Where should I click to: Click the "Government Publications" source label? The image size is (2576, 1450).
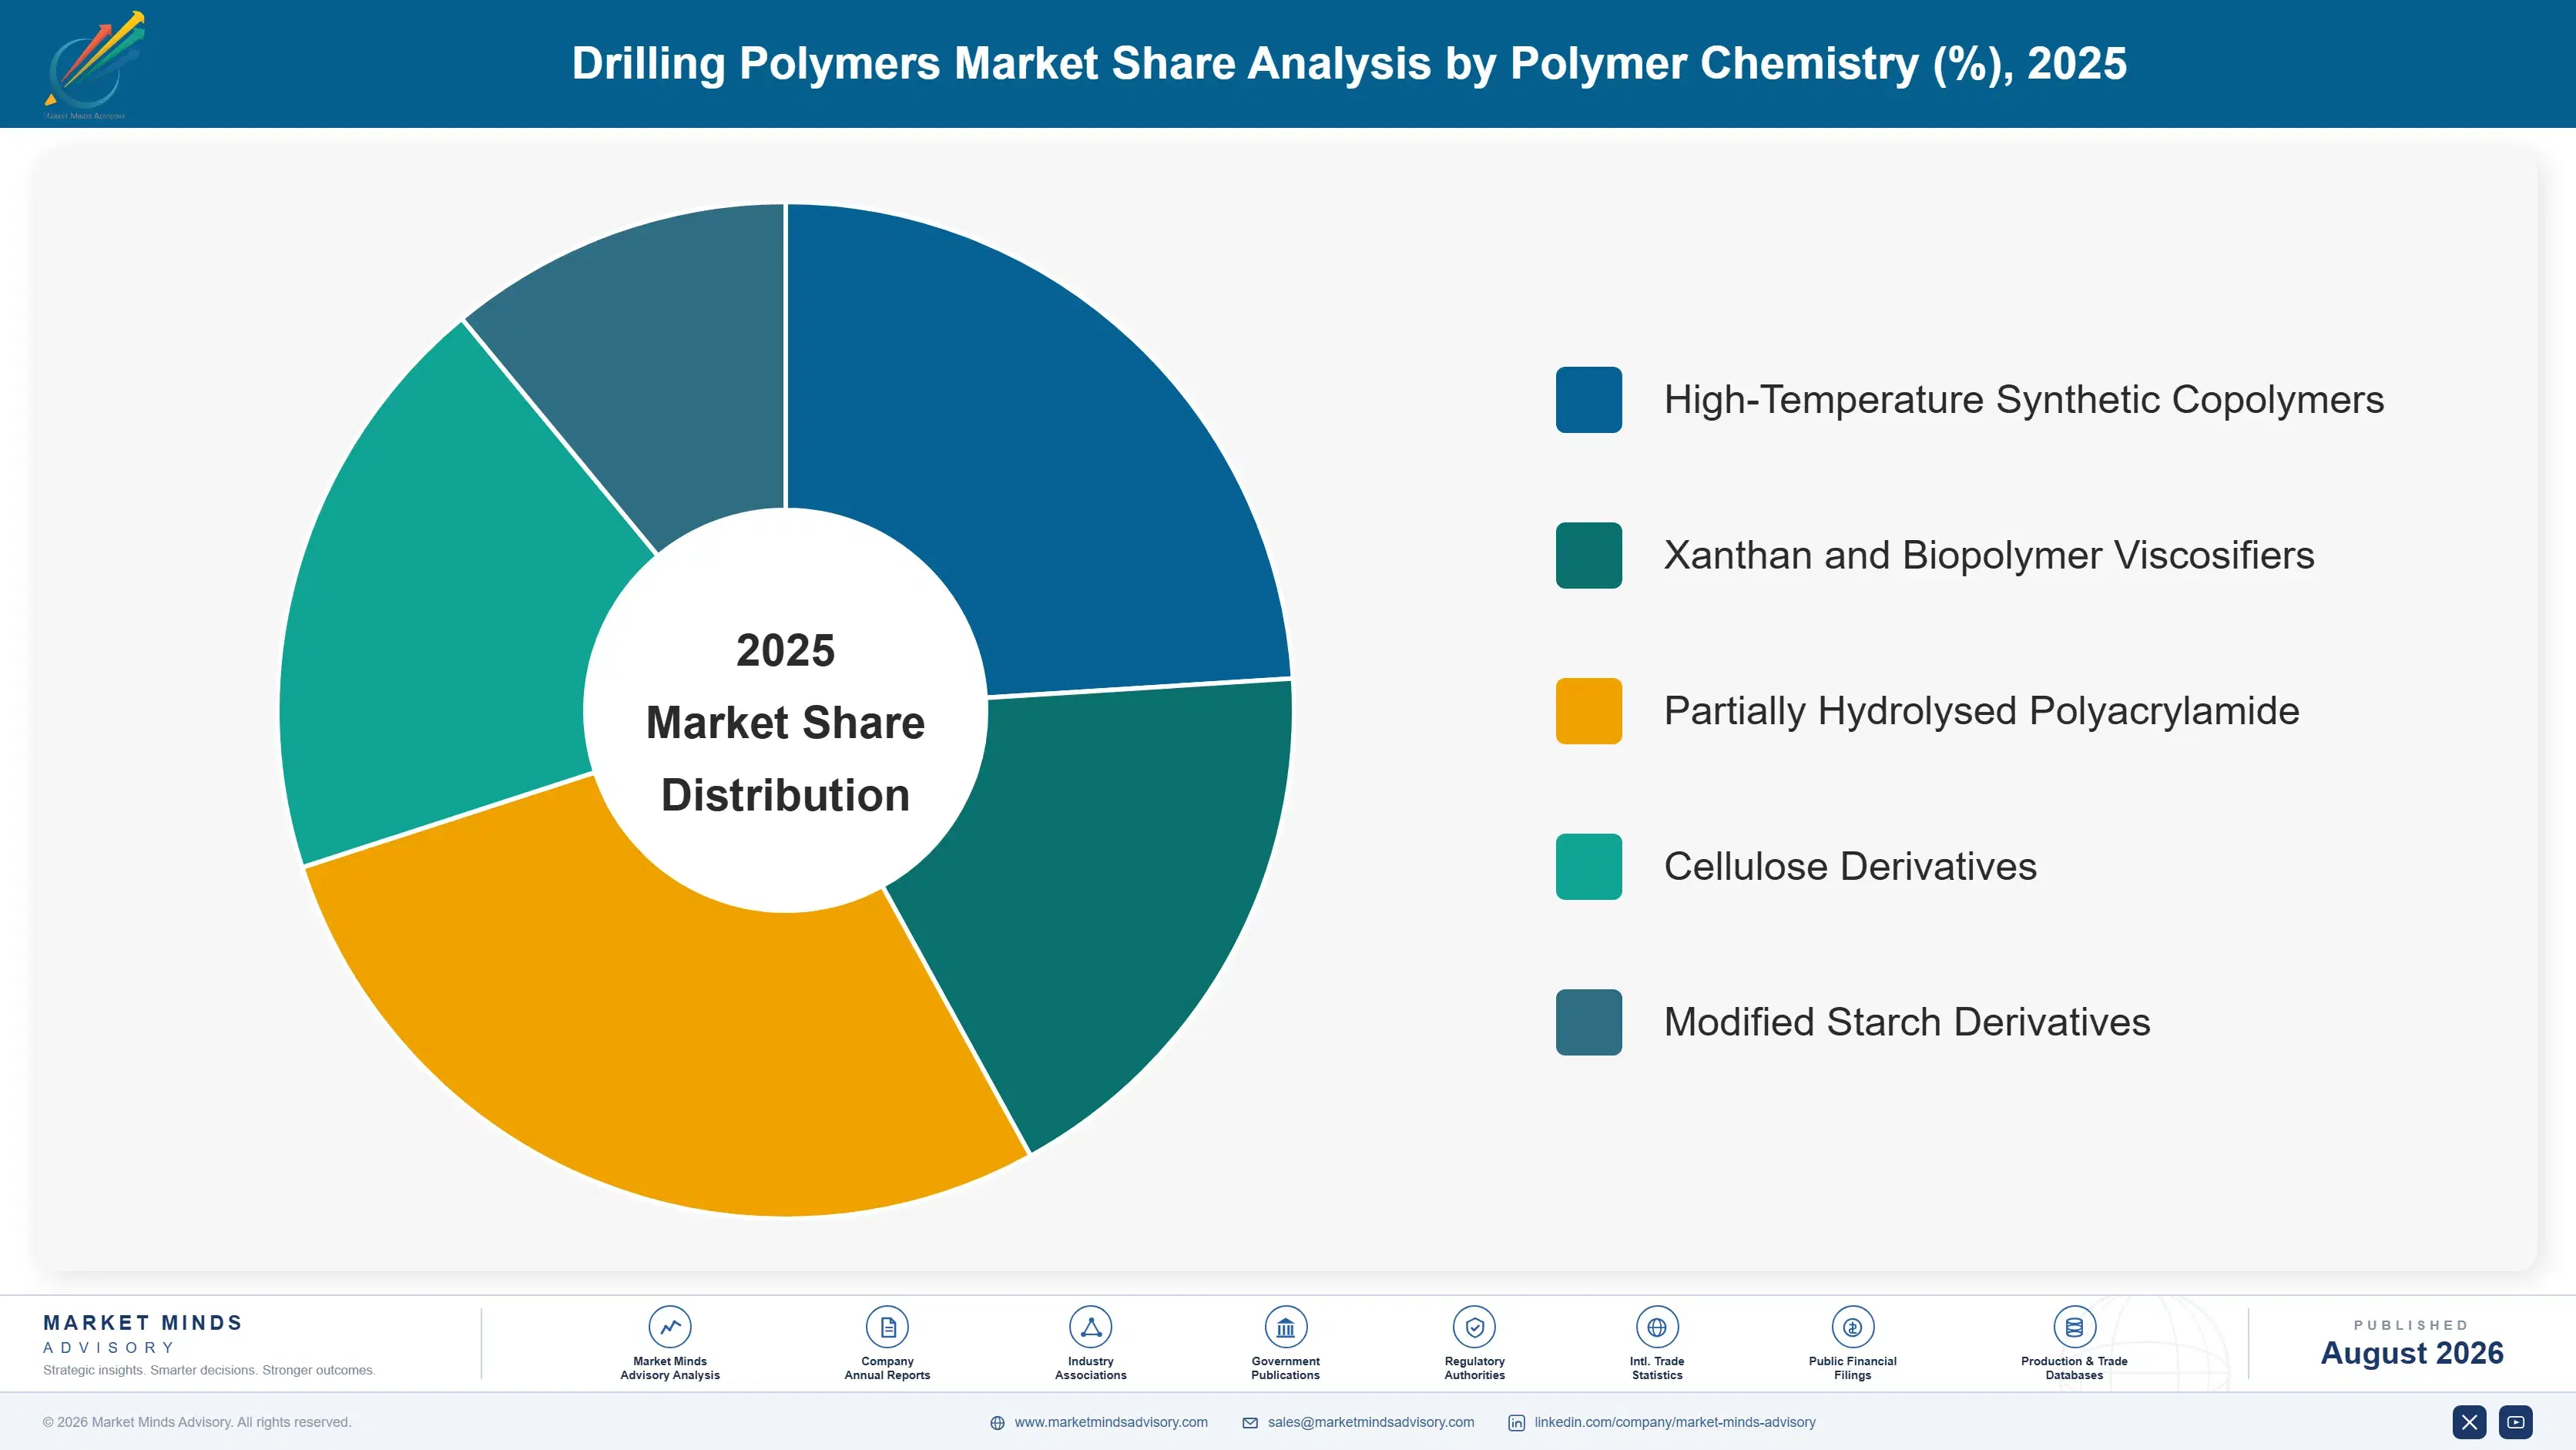click(x=1285, y=1368)
